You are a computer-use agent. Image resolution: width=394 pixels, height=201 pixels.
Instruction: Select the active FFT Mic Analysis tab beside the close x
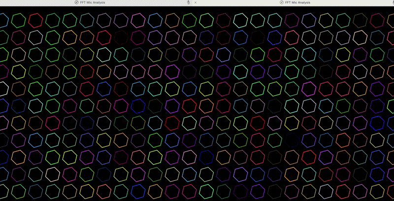(294, 2)
